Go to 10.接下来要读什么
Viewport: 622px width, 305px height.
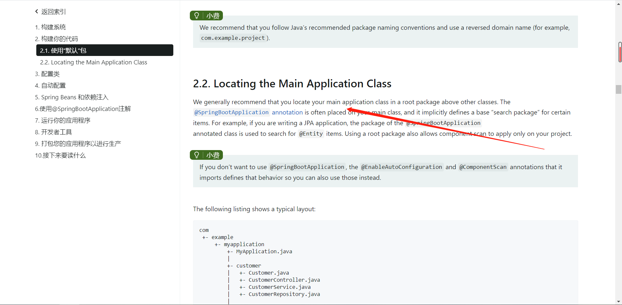60,155
